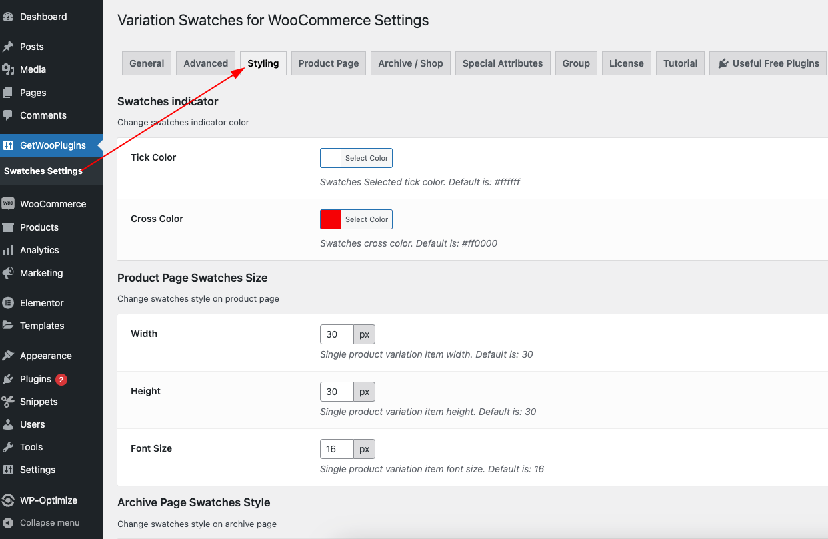Click the WooCommerce logo icon

point(8,204)
